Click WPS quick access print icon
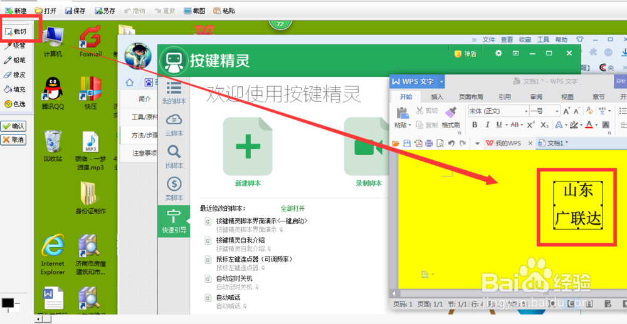The height and width of the screenshot is (324, 627). click(429, 143)
